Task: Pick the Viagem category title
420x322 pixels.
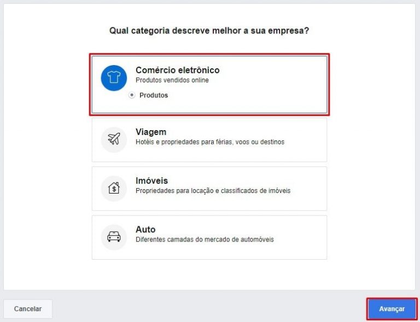Action: tap(151, 132)
